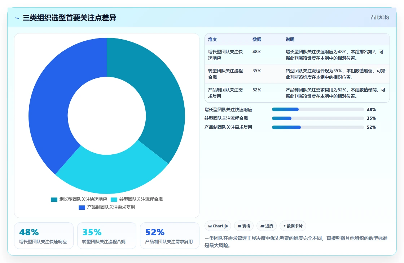Click the 52% progress bar value
The width and height of the screenshot is (404, 263).
(x=371, y=127)
